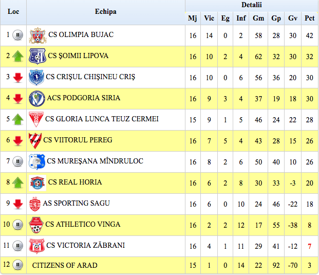Click the CS Athletico Vinga badge
The width and height of the screenshot is (319, 275).
[x=35, y=225]
